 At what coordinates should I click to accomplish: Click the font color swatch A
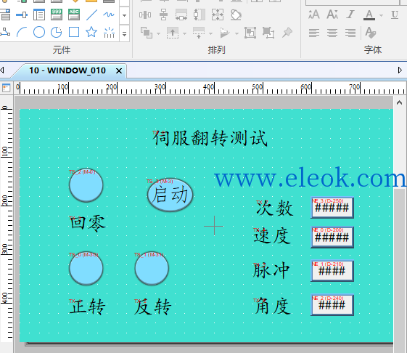point(369,15)
